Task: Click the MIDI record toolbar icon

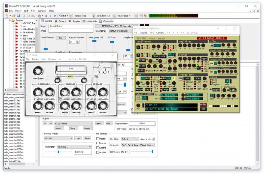Action: 39,16
